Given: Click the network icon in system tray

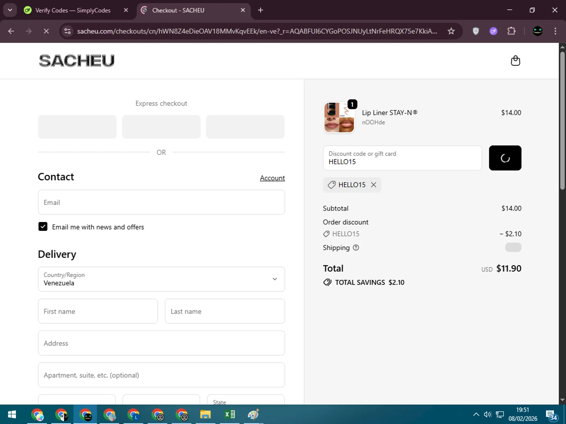Looking at the screenshot, I should pyautogui.click(x=500, y=415).
